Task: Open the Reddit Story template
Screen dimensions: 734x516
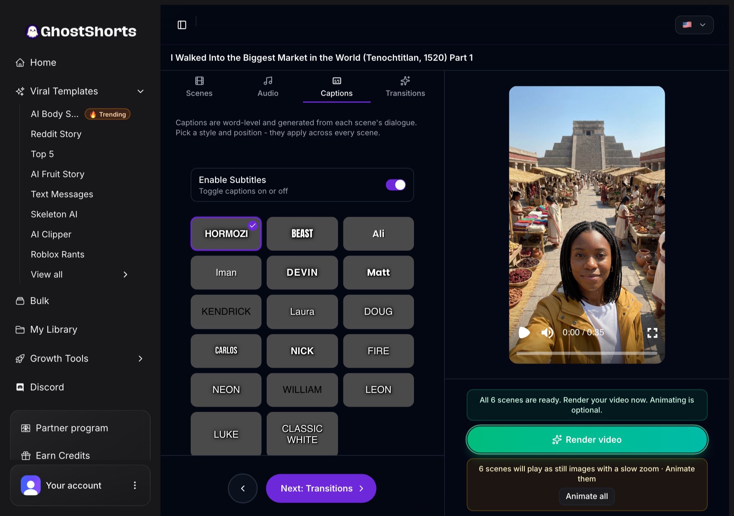Action: 56,134
